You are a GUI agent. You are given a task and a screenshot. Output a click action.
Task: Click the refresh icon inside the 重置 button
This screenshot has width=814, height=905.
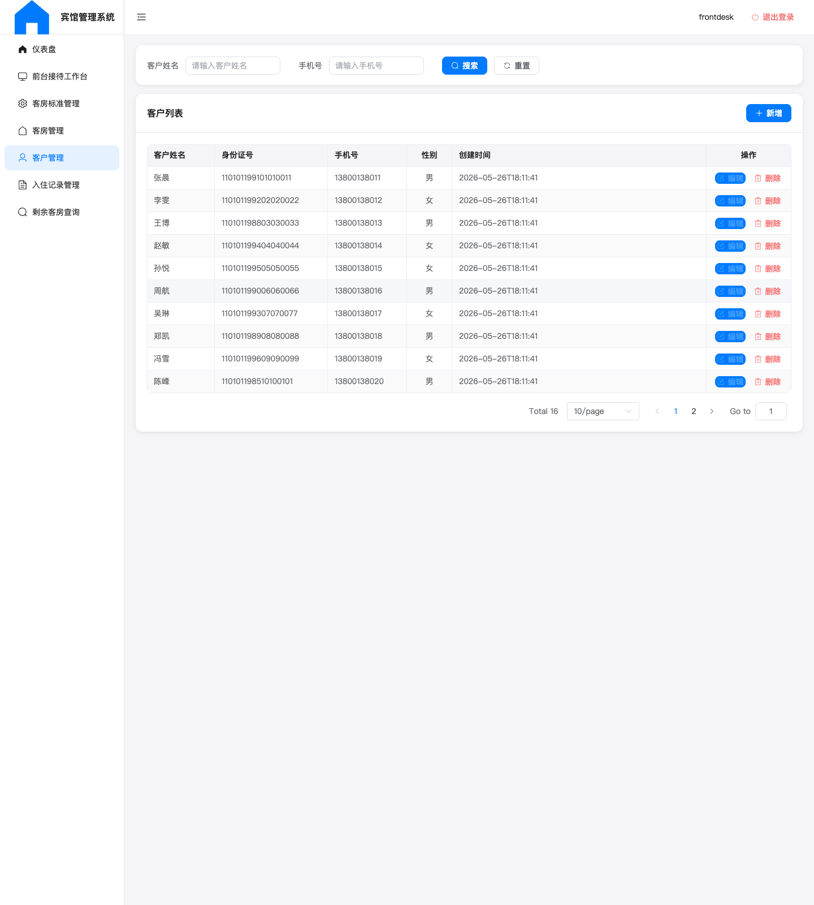coord(507,66)
